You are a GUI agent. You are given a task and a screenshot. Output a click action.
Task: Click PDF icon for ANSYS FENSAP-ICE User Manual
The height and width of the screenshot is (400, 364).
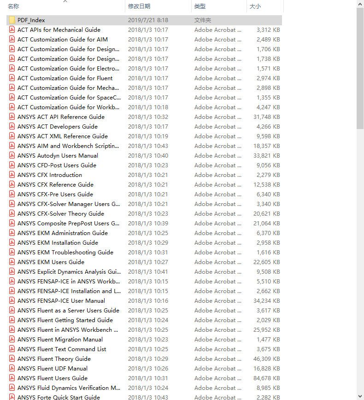pyautogui.click(x=12, y=301)
